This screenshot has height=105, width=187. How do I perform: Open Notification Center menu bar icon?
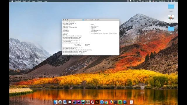174,1
